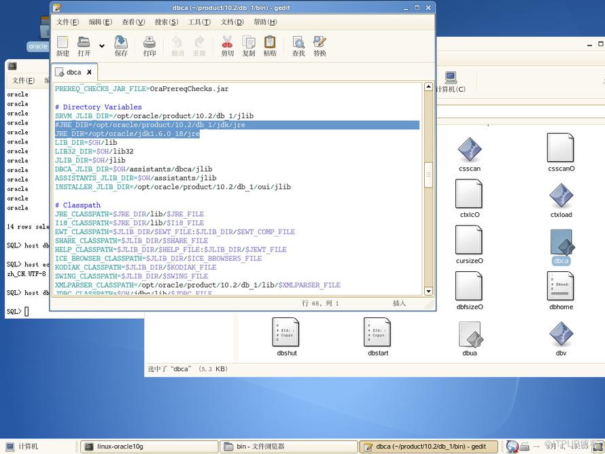Open the 计算机 panel menu on taskbar
The width and height of the screenshot is (605, 454).
22,447
